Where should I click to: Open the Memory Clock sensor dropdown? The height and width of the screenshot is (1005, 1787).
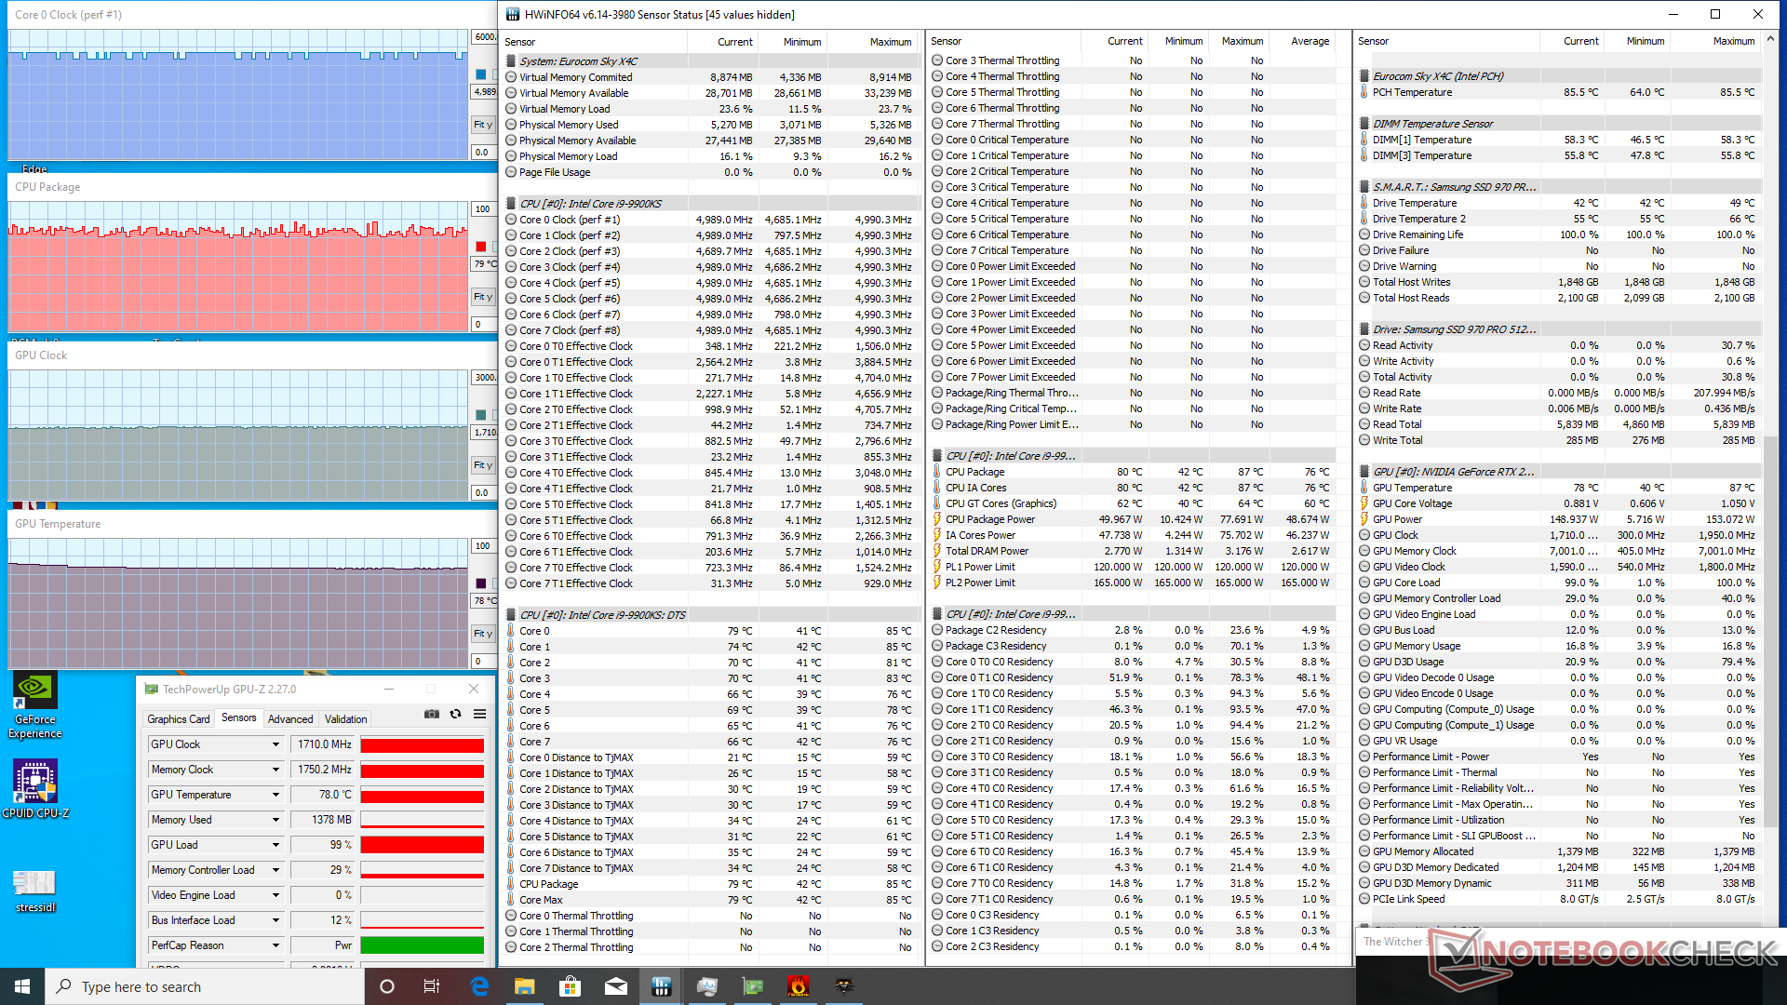pos(275,770)
